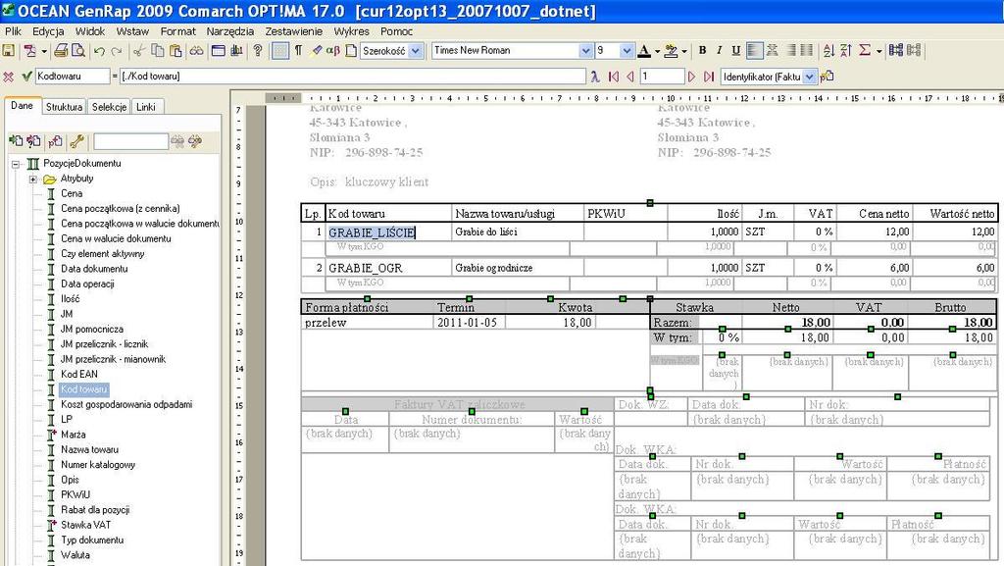Viewport: 1004px width, 566px height.
Task: Open the Print Preview magnifier icon
Action: coord(77,51)
